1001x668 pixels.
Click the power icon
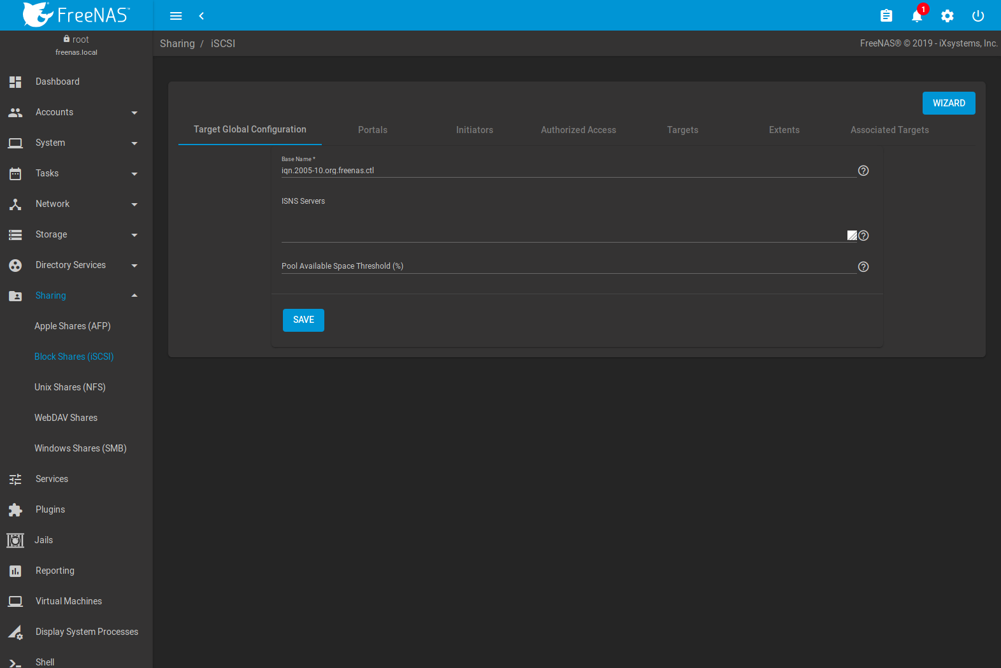pyautogui.click(x=978, y=16)
